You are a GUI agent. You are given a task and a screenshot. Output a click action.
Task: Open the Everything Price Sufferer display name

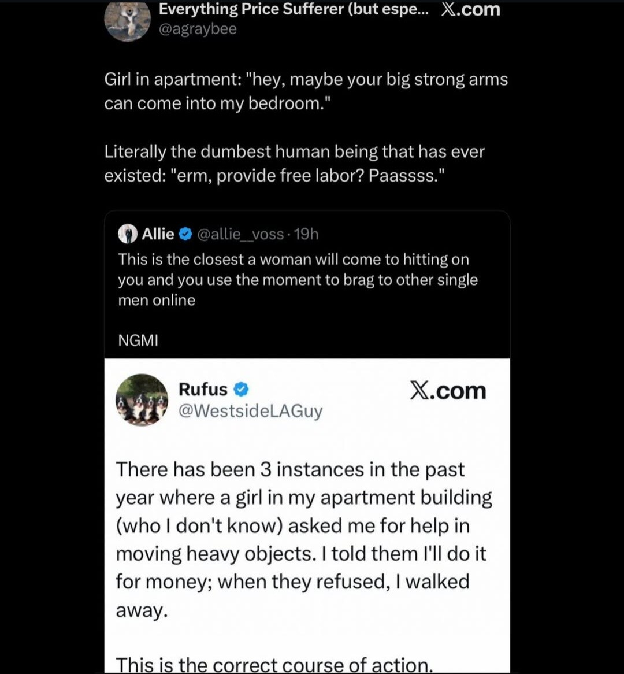[x=294, y=9]
